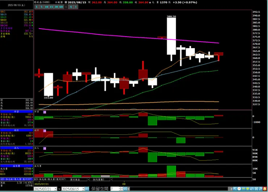Image resolution: width=268 pixels, height=192 pixels.
Task: Open the start date 2025/07/21 dropdown
Action: click(55, 189)
